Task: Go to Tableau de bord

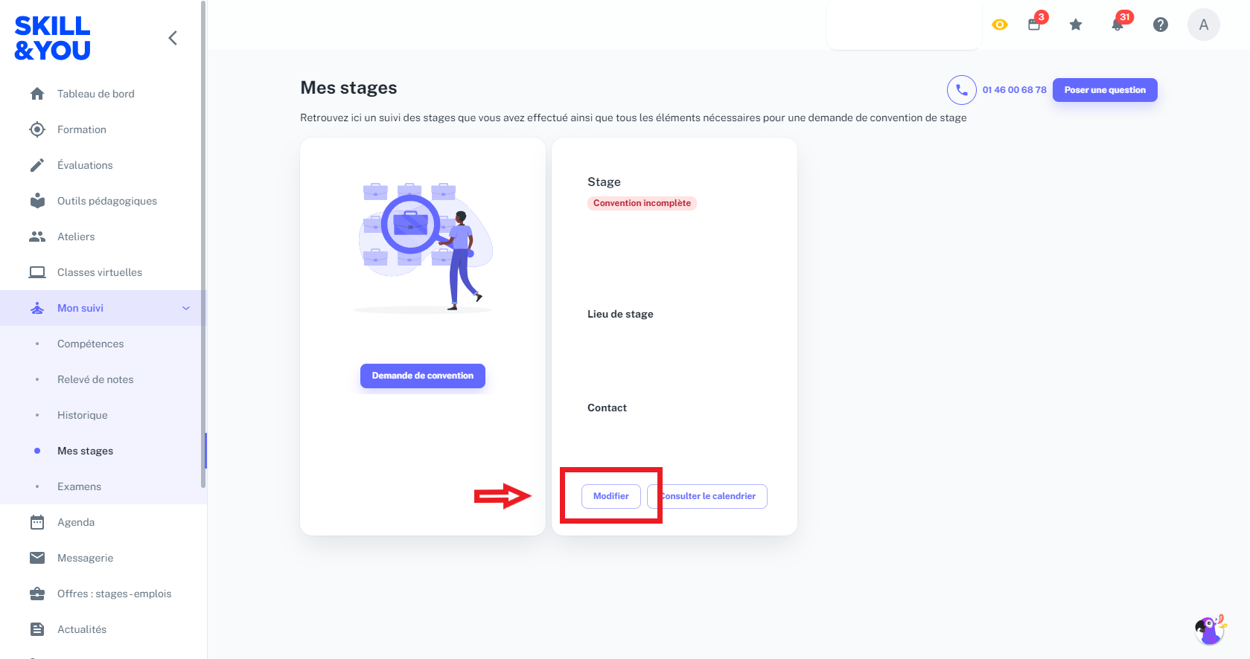Action: (x=96, y=94)
